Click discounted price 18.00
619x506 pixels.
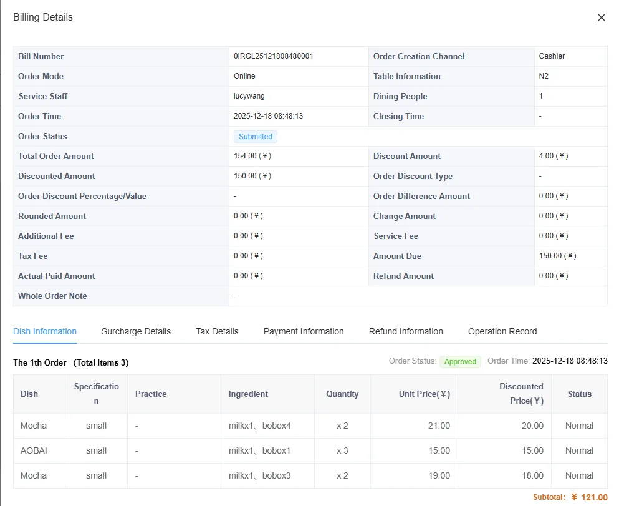532,475
